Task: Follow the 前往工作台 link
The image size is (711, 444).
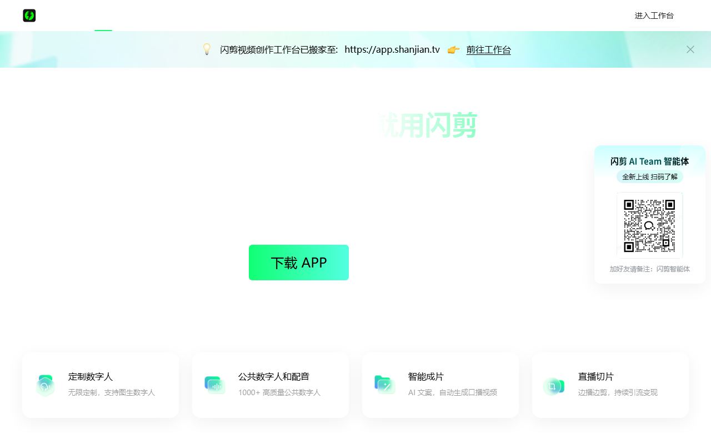Action: coord(488,49)
